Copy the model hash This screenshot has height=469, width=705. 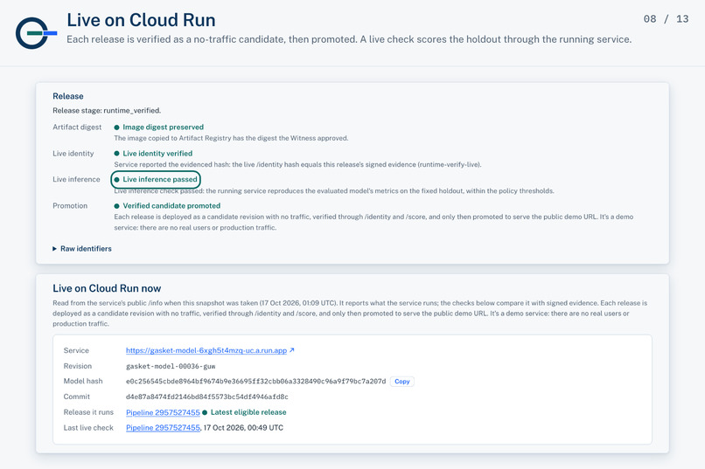(x=402, y=382)
